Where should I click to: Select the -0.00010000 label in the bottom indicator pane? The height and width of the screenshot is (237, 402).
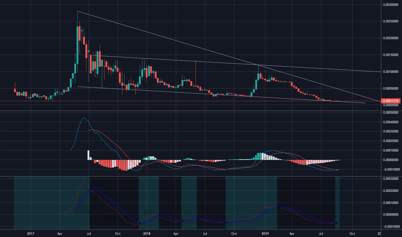[391, 227]
